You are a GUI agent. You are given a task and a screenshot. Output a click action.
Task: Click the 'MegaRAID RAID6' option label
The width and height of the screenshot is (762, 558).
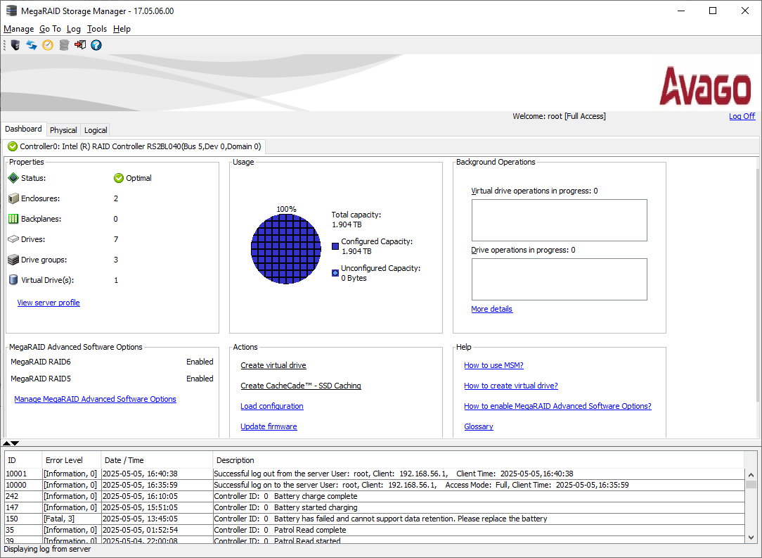point(41,362)
